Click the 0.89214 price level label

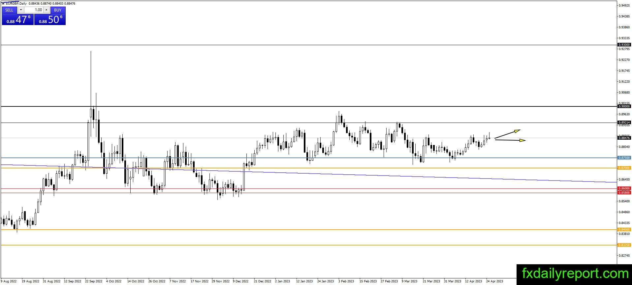click(x=624, y=122)
